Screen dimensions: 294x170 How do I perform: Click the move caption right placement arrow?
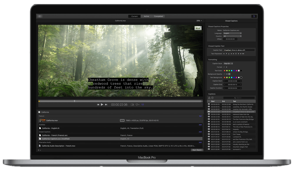click(x=231, y=54)
